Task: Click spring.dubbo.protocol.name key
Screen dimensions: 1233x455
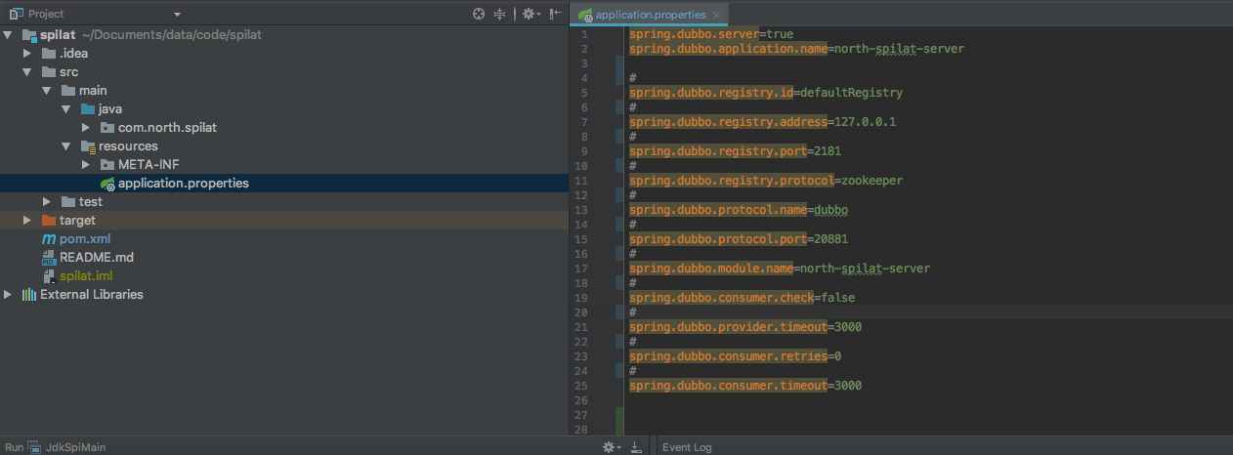Action: 718,210
